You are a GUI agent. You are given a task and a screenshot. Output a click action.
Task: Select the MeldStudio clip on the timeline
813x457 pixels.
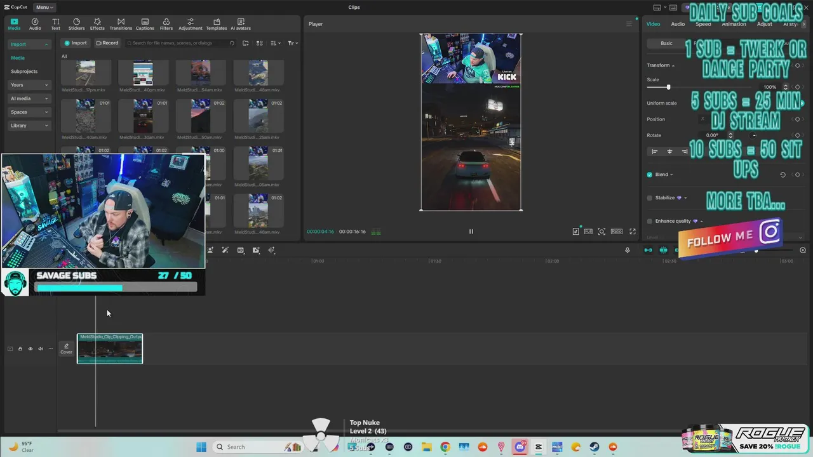tap(110, 348)
